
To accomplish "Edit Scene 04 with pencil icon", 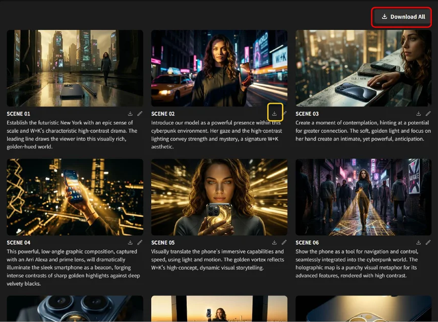I will click(140, 242).
